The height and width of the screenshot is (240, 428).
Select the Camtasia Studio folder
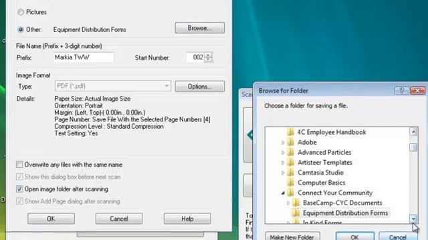[320, 173]
